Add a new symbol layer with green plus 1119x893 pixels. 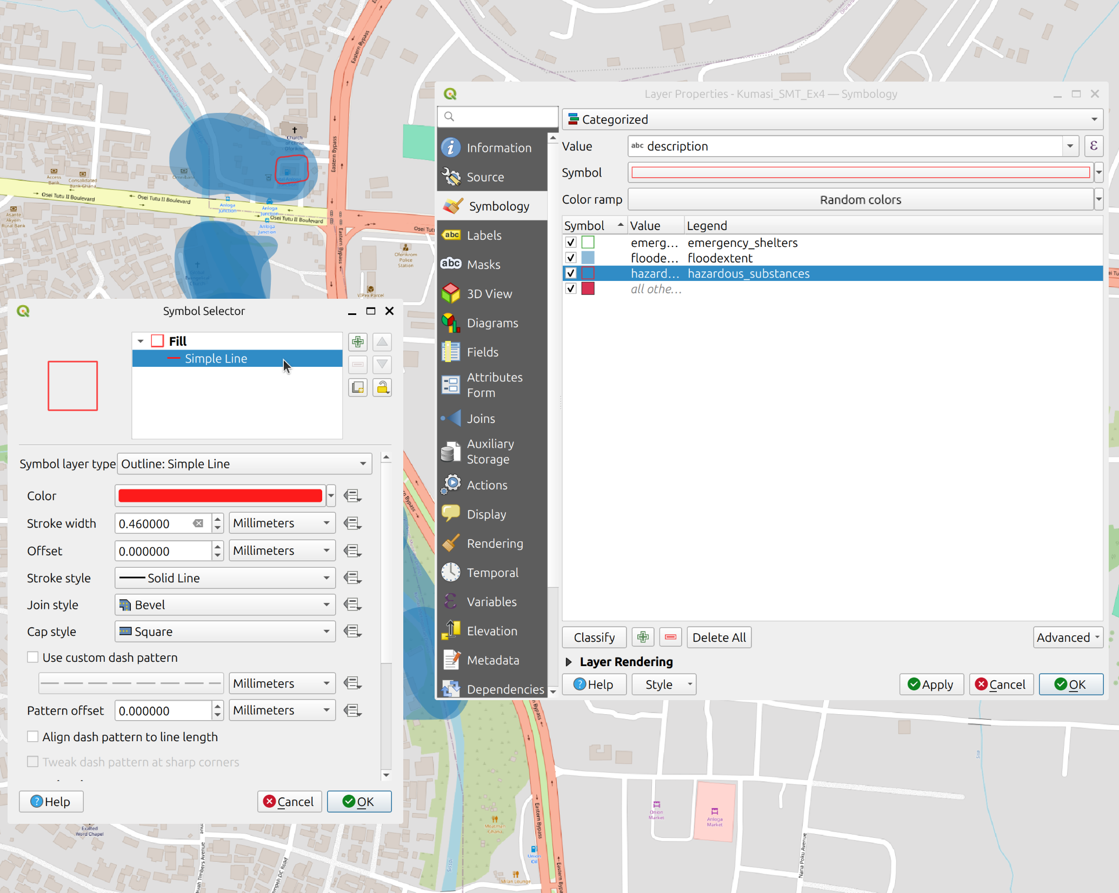[357, 342]
